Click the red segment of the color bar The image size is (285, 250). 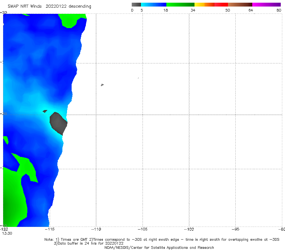(x=221, y=5)
